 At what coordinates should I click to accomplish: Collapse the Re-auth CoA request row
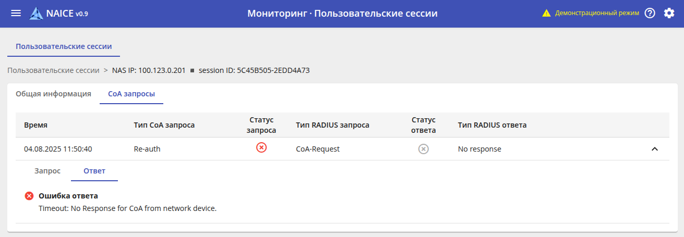point(655,149)
